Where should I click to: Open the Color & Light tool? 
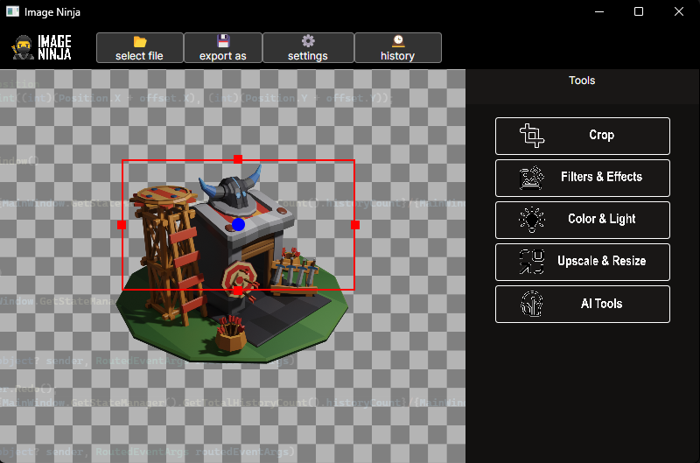coord(583,220)
